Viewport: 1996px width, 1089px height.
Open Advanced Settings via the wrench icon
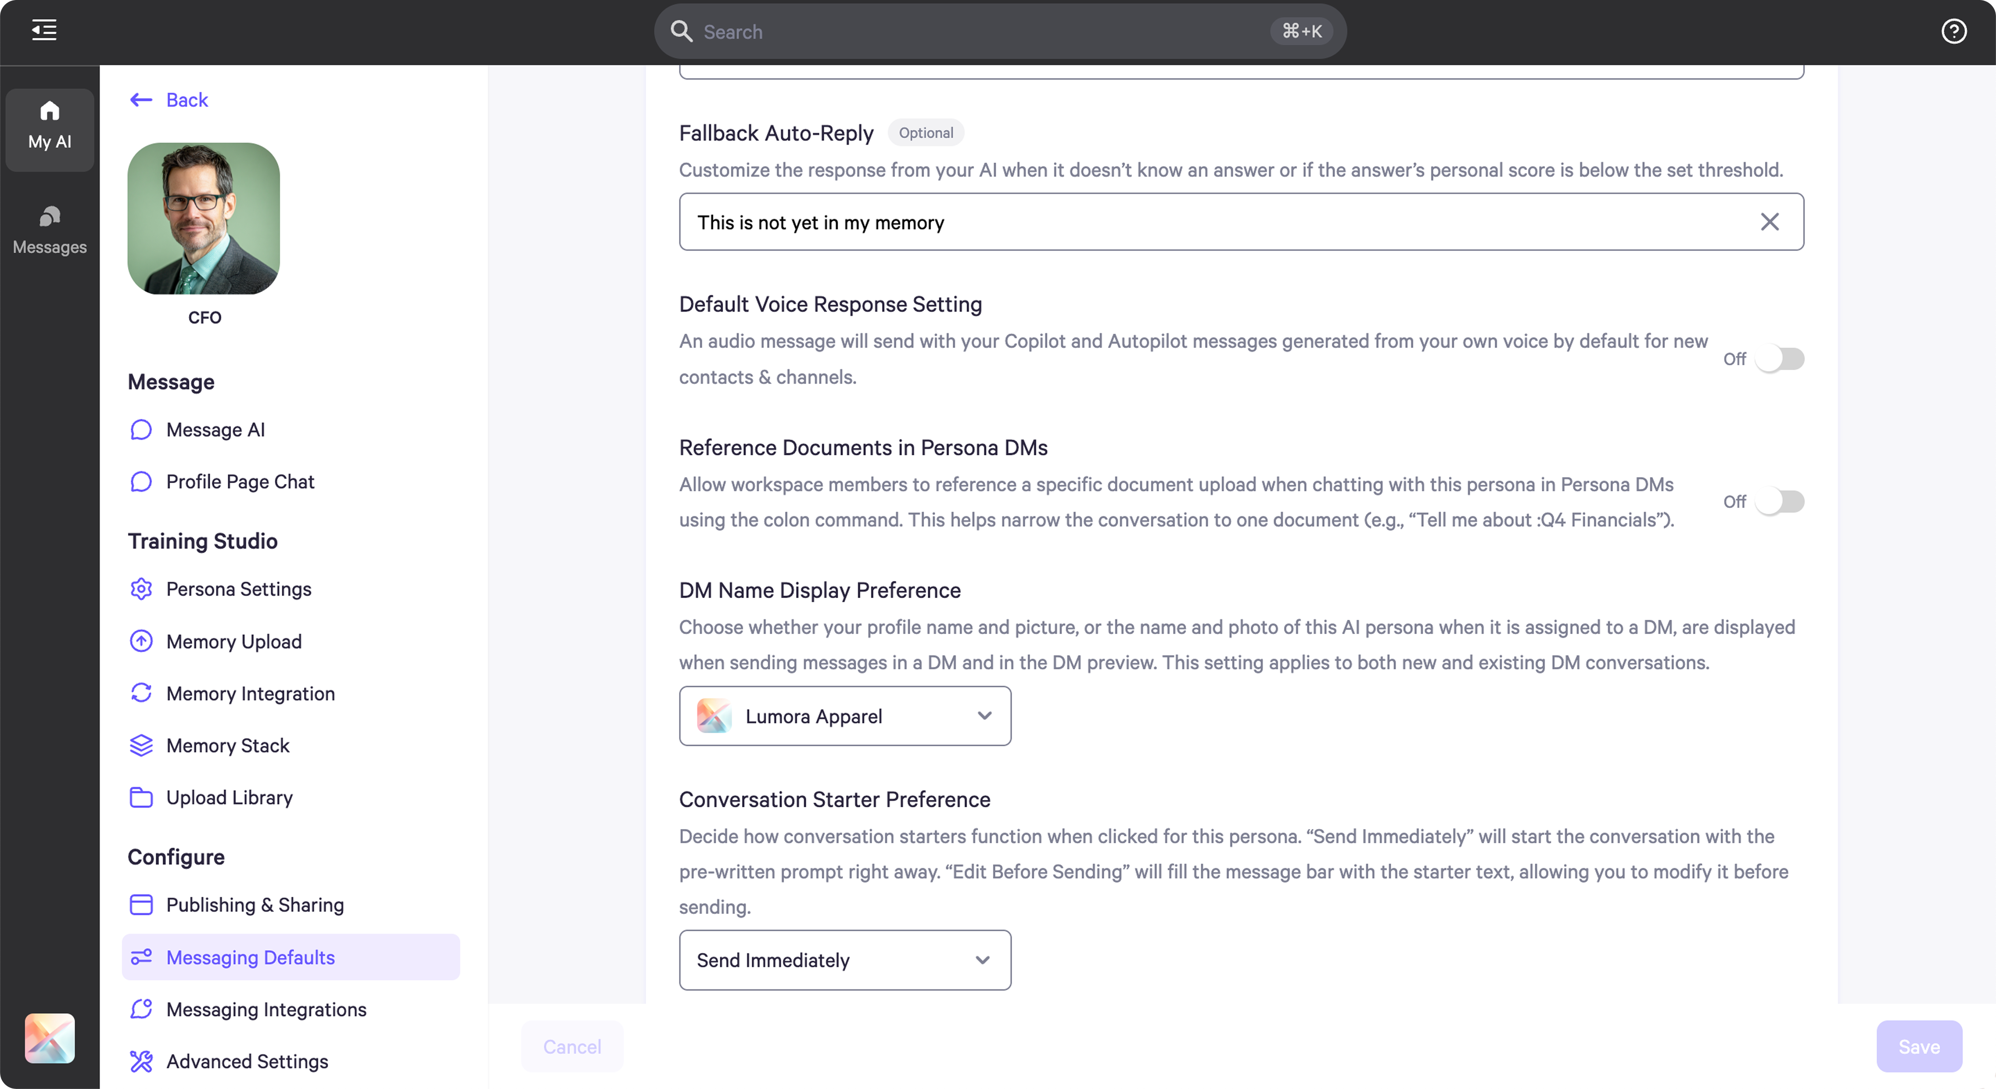coord(141,1061)
